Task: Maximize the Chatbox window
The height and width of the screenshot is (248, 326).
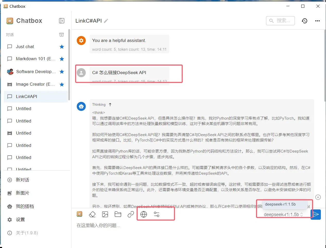Action: (x=303, y=6)
